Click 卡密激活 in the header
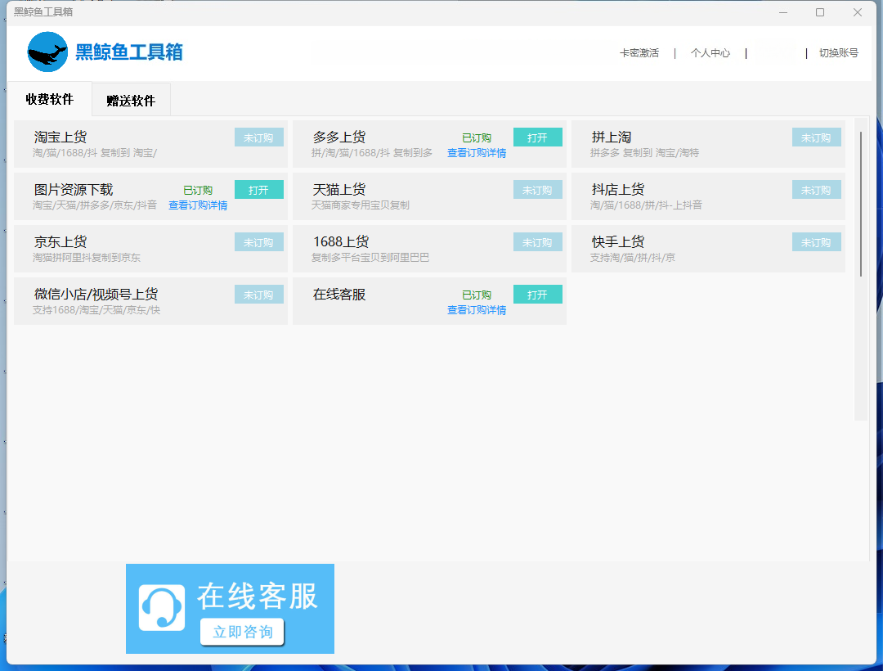883x671 pixels. click(639, 53)
